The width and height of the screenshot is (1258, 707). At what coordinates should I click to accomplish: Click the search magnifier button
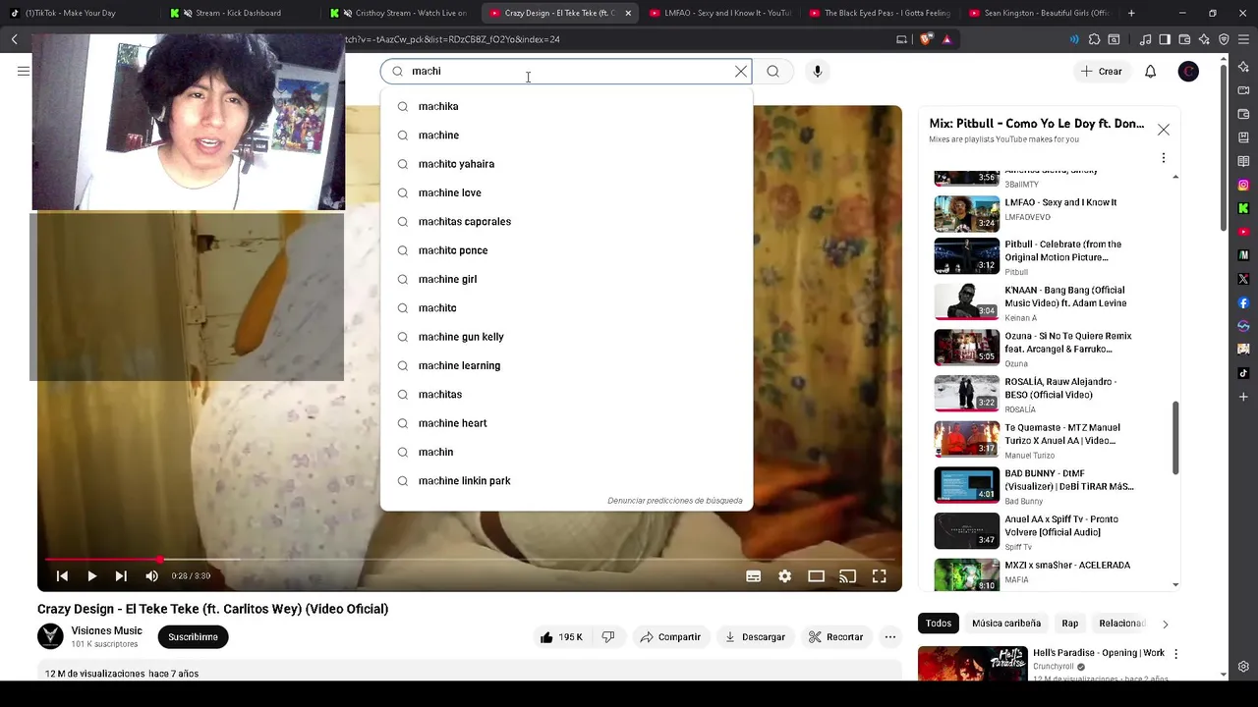point(772,71)
